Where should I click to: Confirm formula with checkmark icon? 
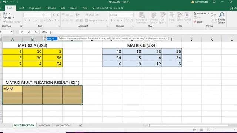[x=29, y=32]
